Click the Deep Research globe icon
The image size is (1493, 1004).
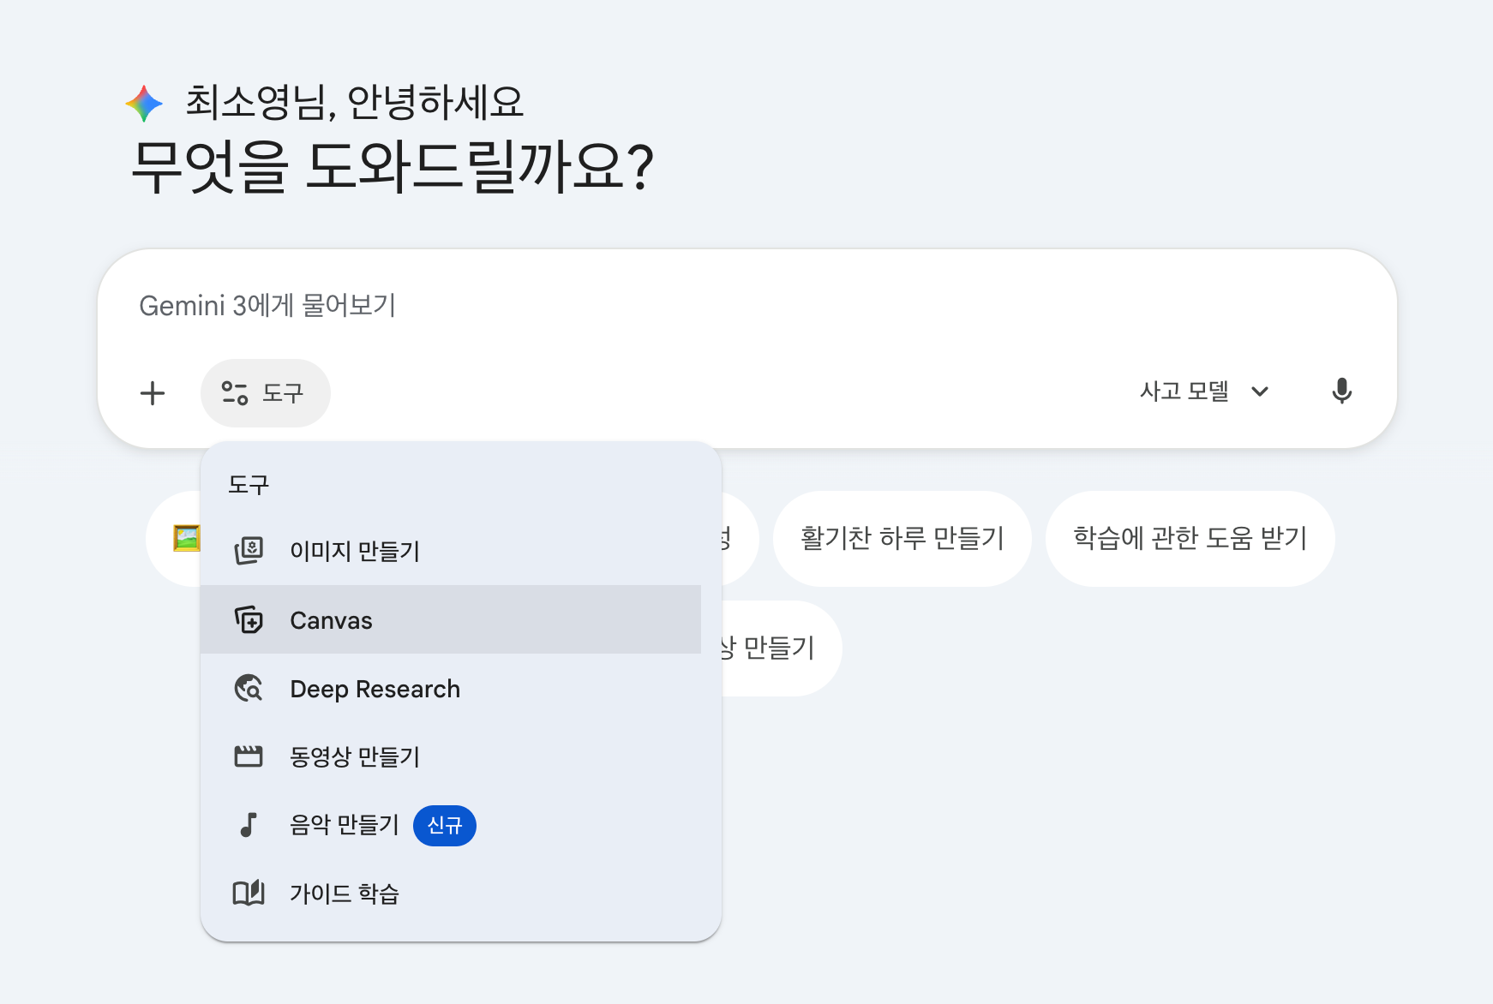(x=249, y=688)
